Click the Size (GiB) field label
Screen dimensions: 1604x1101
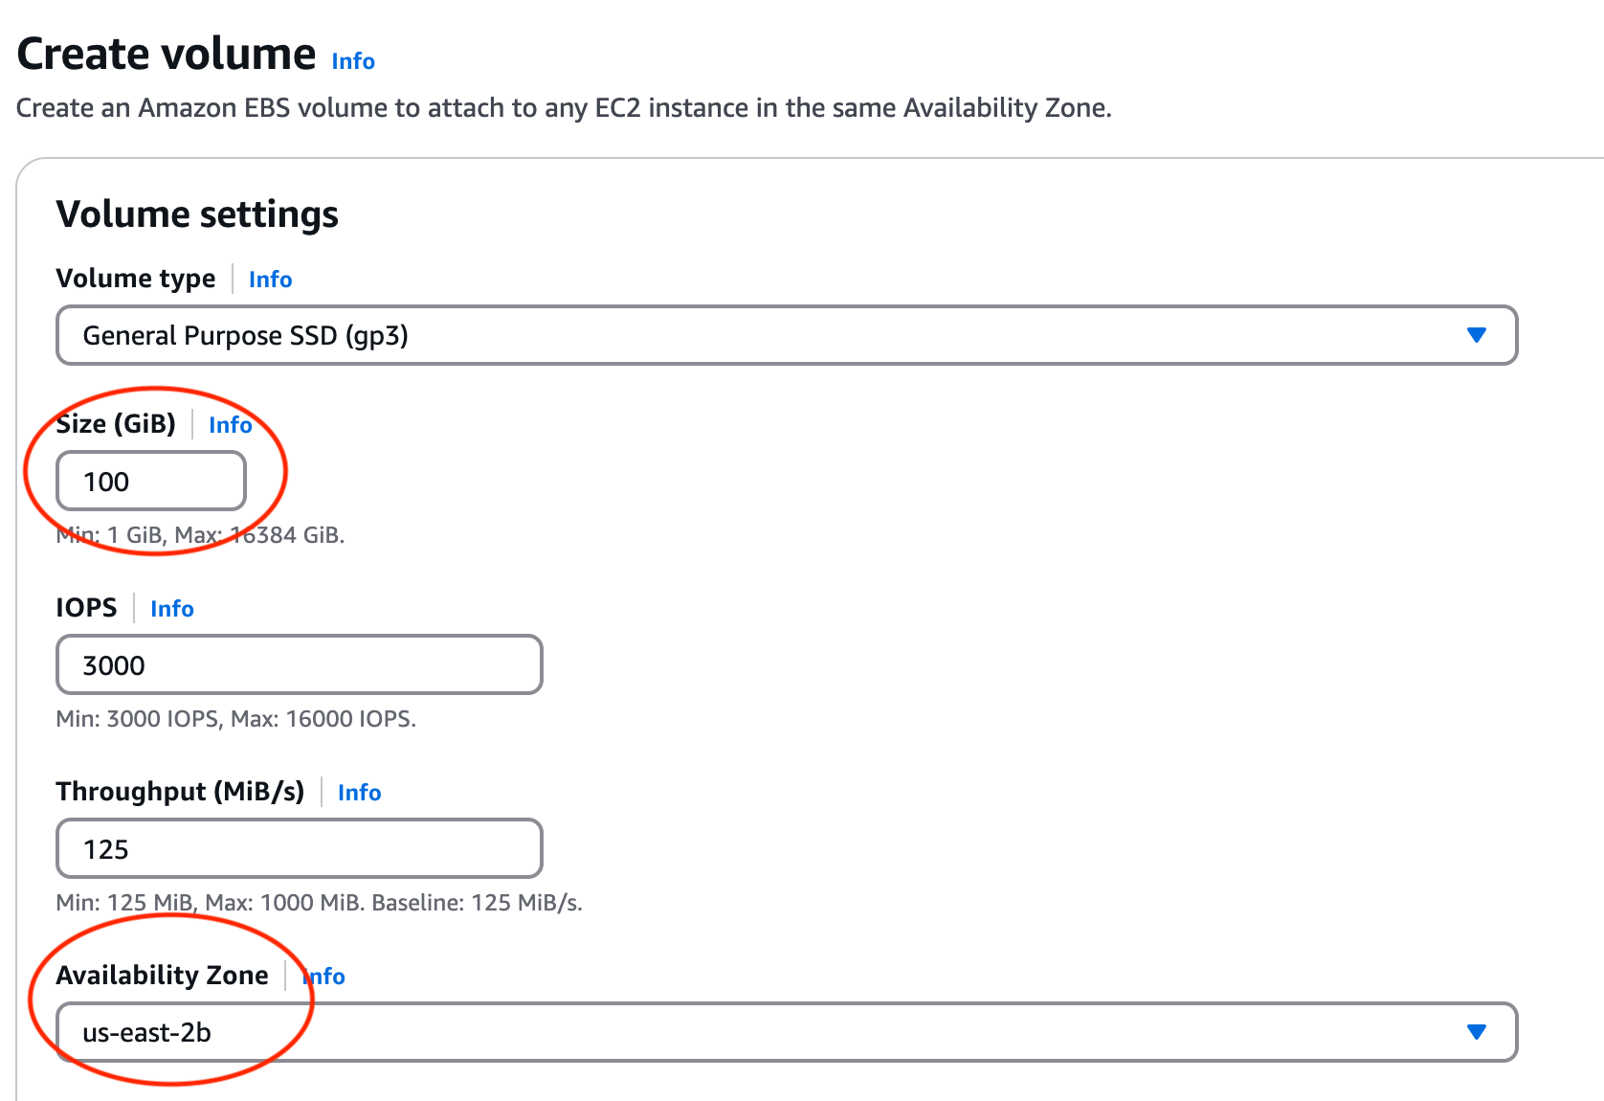click(116, 423)
